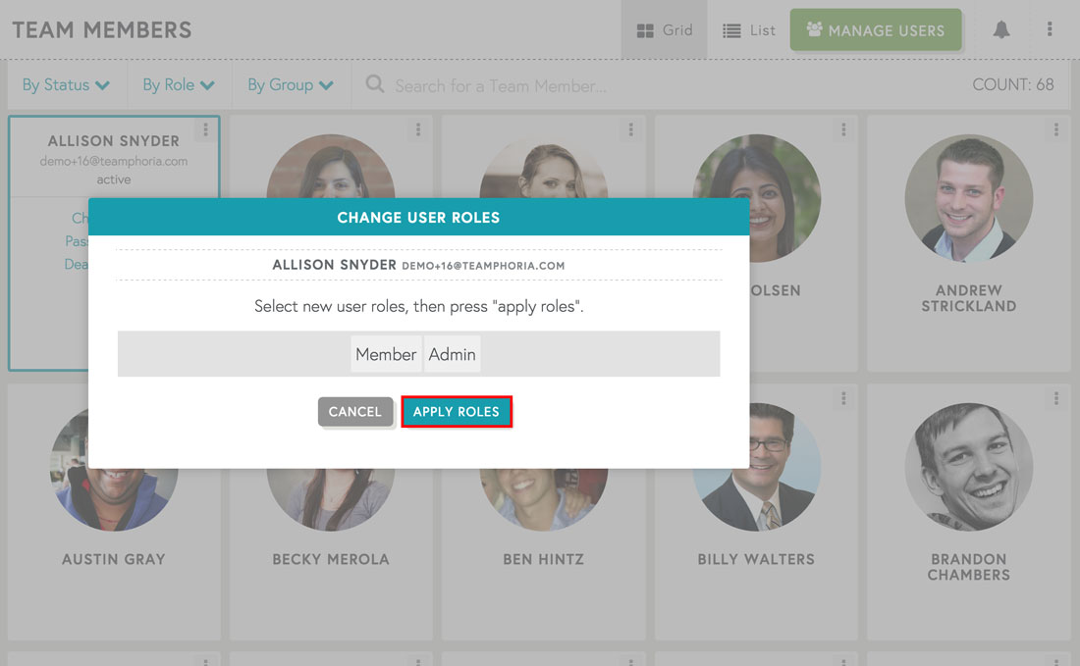Open the header overflow menu

(x=1050, y=29)
